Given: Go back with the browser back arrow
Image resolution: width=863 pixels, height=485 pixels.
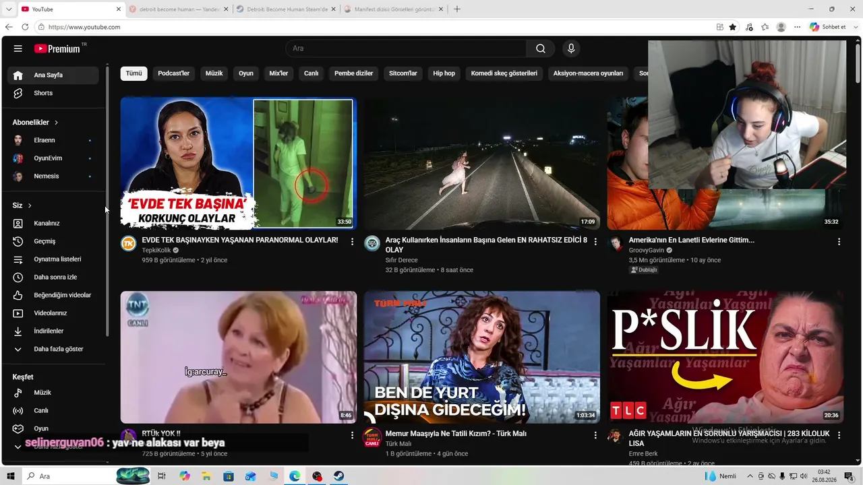Looking at the screenshot, I should (9, 27).
